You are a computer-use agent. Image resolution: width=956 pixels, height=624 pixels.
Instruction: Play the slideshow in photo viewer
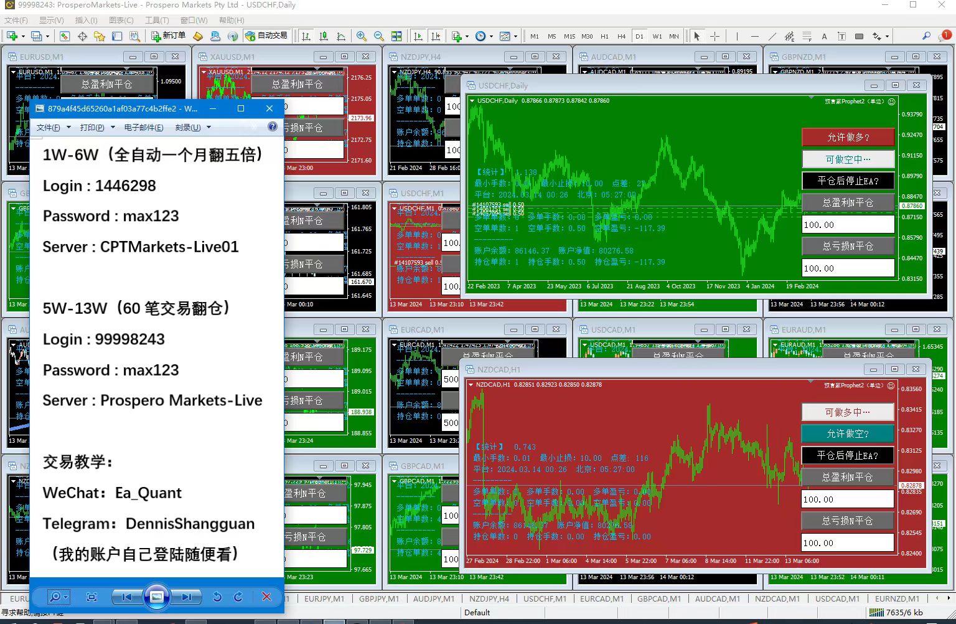(157, 597)
